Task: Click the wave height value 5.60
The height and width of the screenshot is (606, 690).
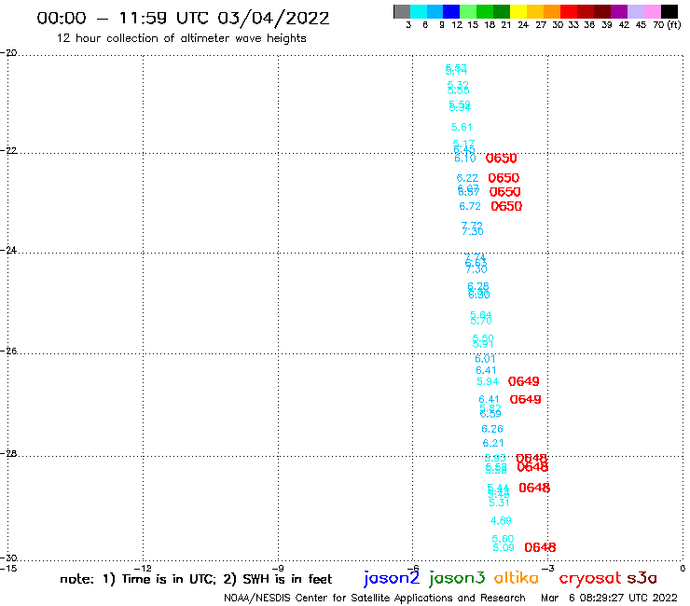Action: coord(503,539)
